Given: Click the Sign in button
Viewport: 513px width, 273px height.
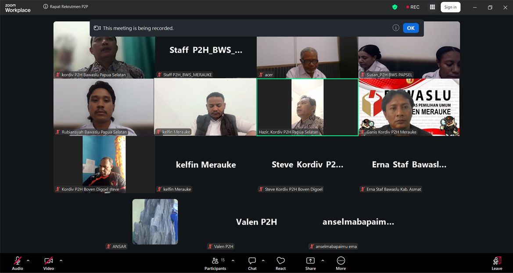Looking at the screenshot, I should coord(450,7).
